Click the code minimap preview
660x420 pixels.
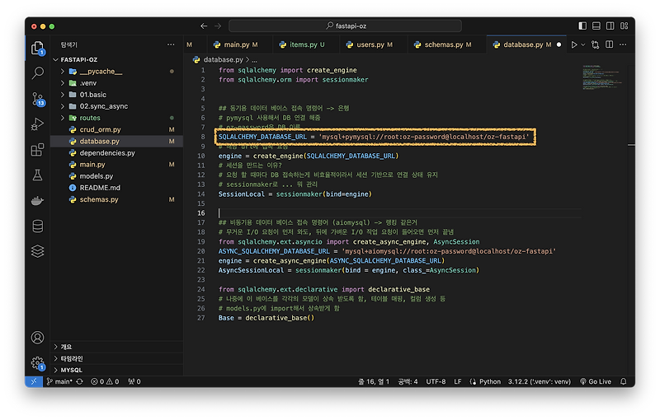click(602, 77)
